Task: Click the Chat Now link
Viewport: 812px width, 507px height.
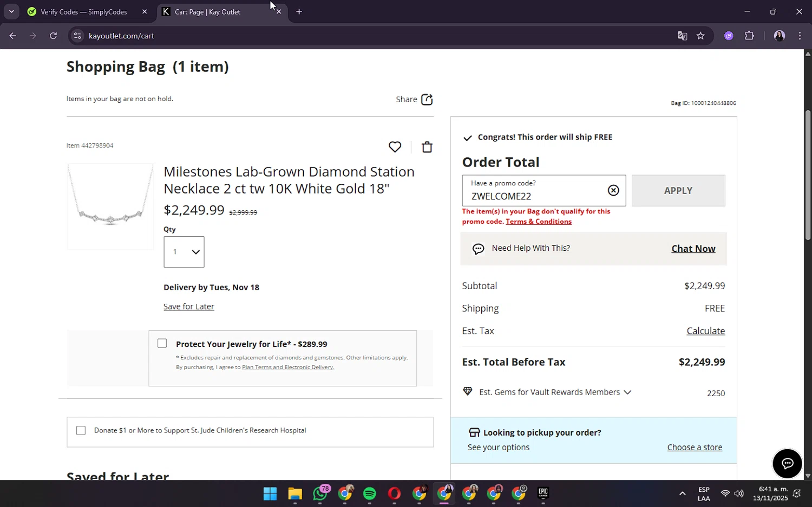Action: click(x=693, y=249)
